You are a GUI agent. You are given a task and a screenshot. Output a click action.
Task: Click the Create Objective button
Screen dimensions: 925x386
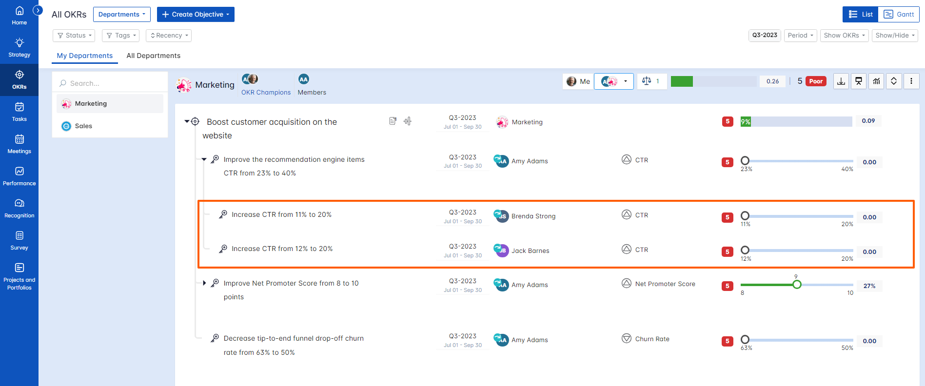196,14
